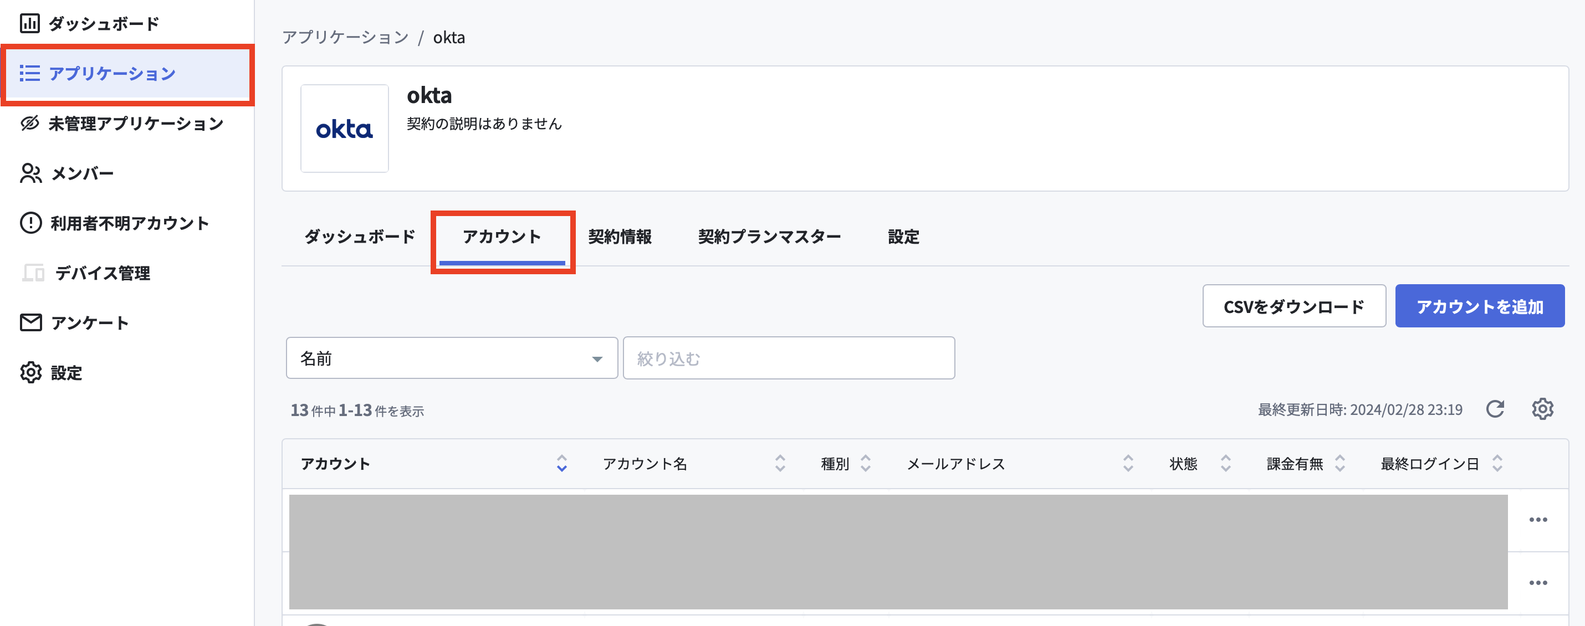
Task: Open デバイス管理 in the sidebar
Action: pos(103,273)
